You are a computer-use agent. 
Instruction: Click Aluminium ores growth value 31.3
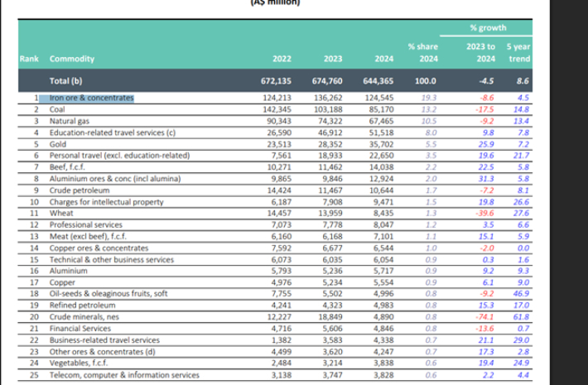tap(486, 179)
